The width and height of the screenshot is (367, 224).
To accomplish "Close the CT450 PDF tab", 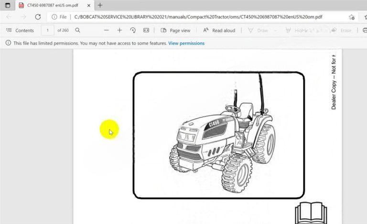I will click(x=89, y=5).
